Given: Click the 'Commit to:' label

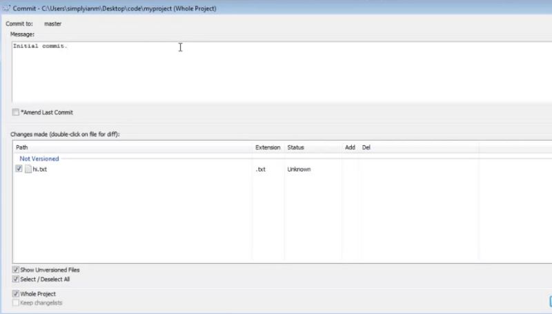Looking at the screenshot, I should click(x=19, y=23).
